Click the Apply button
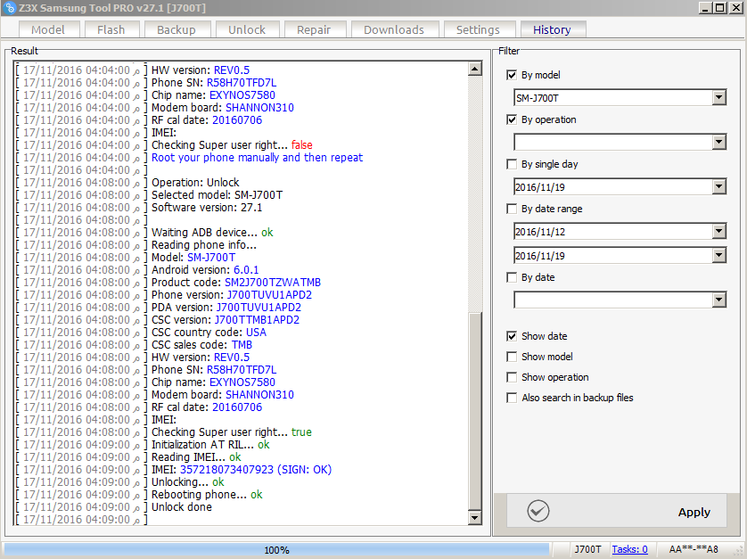 (617, 512)
